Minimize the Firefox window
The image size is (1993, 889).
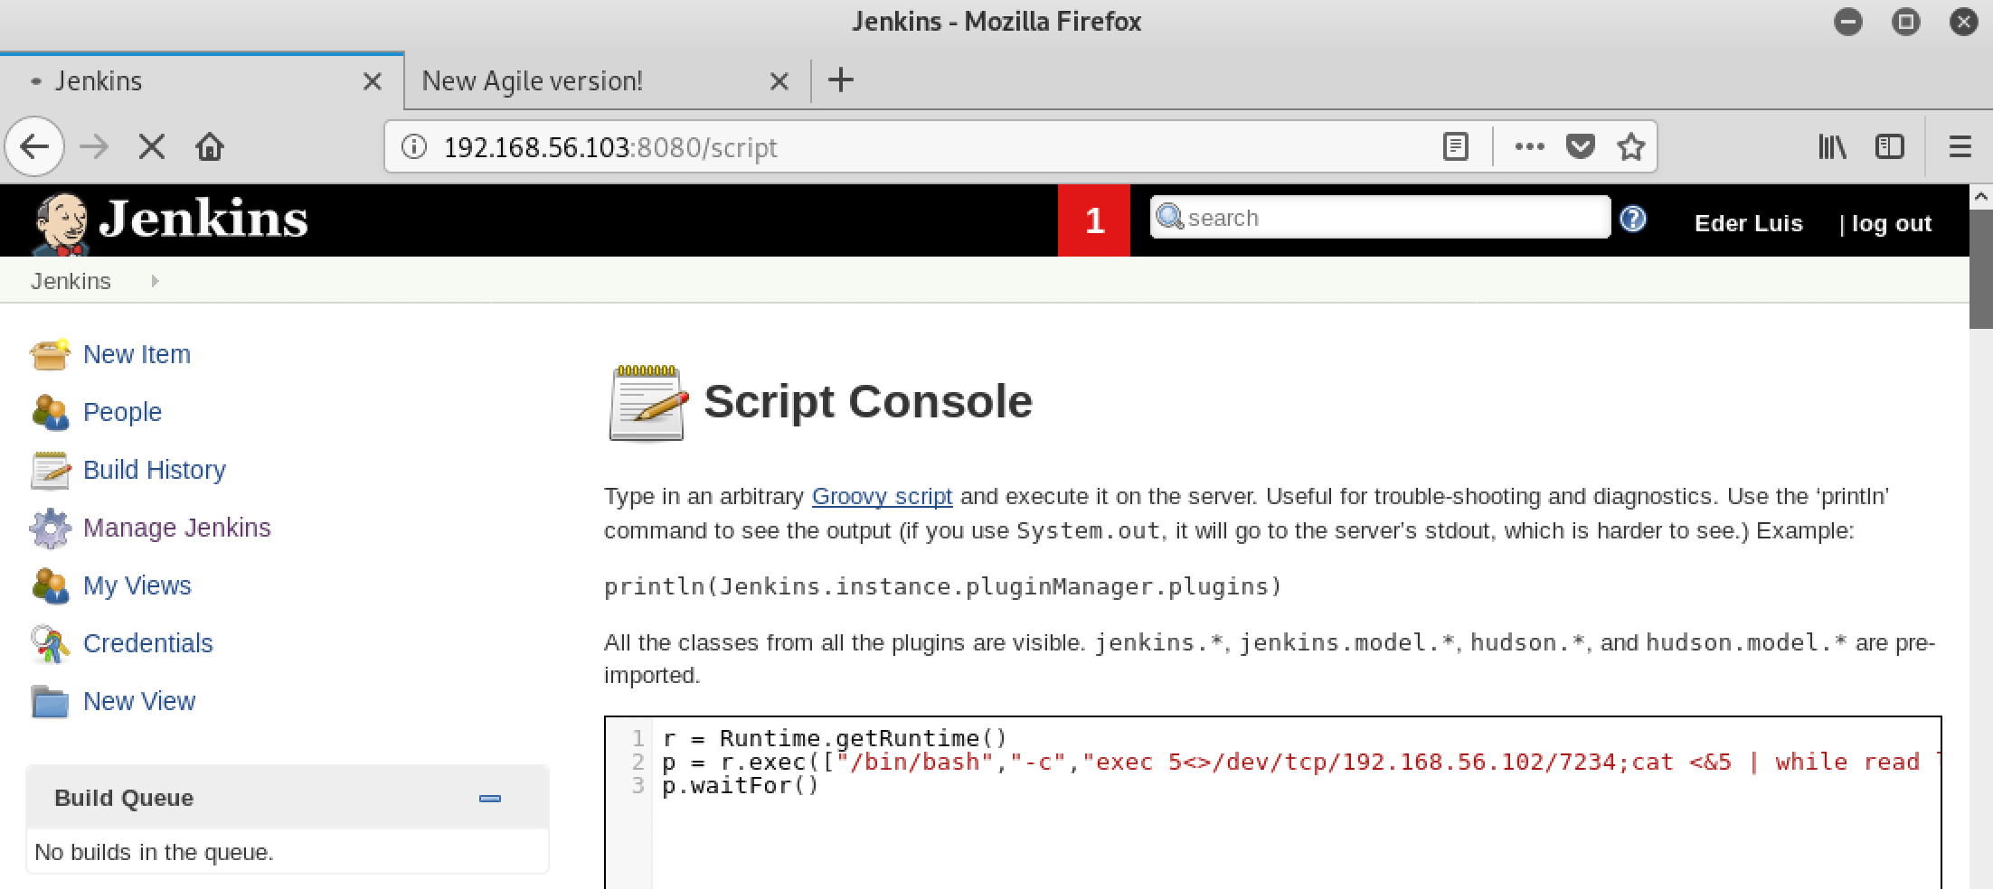tap(1848, 22)
